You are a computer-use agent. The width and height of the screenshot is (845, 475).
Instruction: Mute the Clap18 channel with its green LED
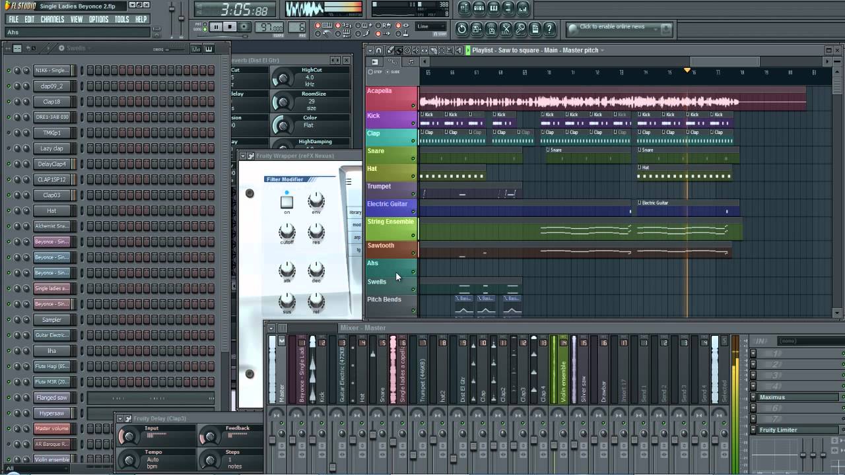[x=9, y=102]
